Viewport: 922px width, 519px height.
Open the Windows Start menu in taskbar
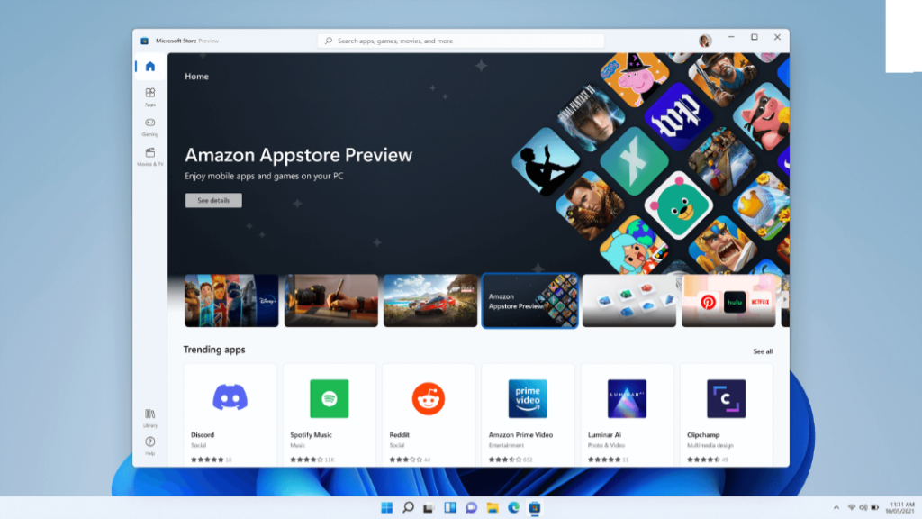tap(387, 507)
